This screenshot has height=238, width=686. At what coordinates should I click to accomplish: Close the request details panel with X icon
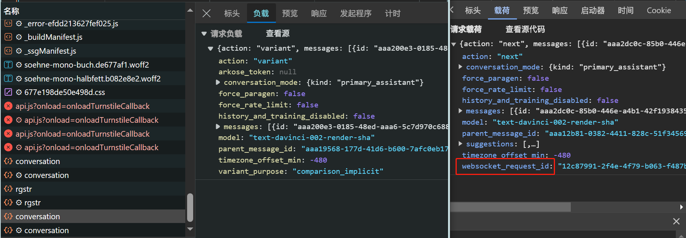tap(206, 14)
